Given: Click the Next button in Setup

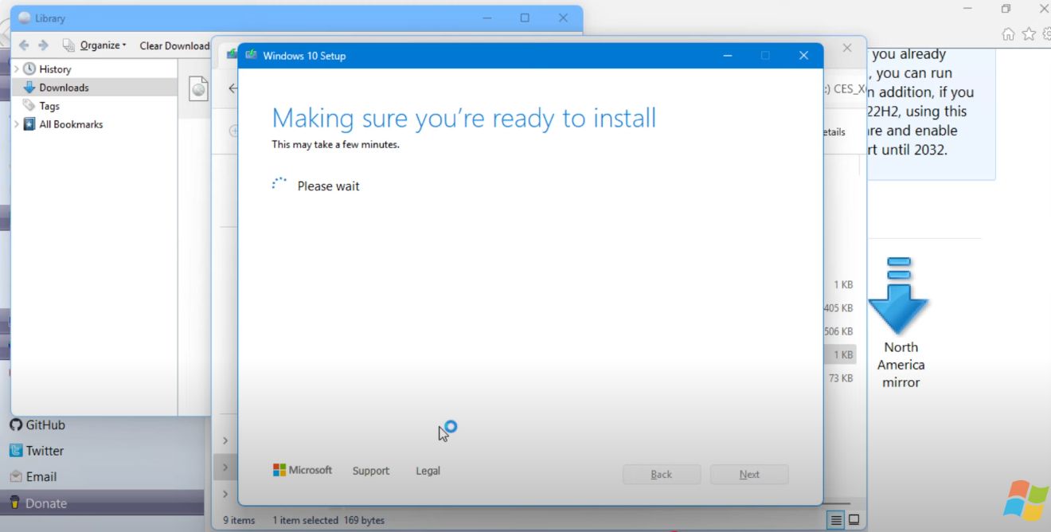Looking at the screenshot, I should [x=748, y=475].
